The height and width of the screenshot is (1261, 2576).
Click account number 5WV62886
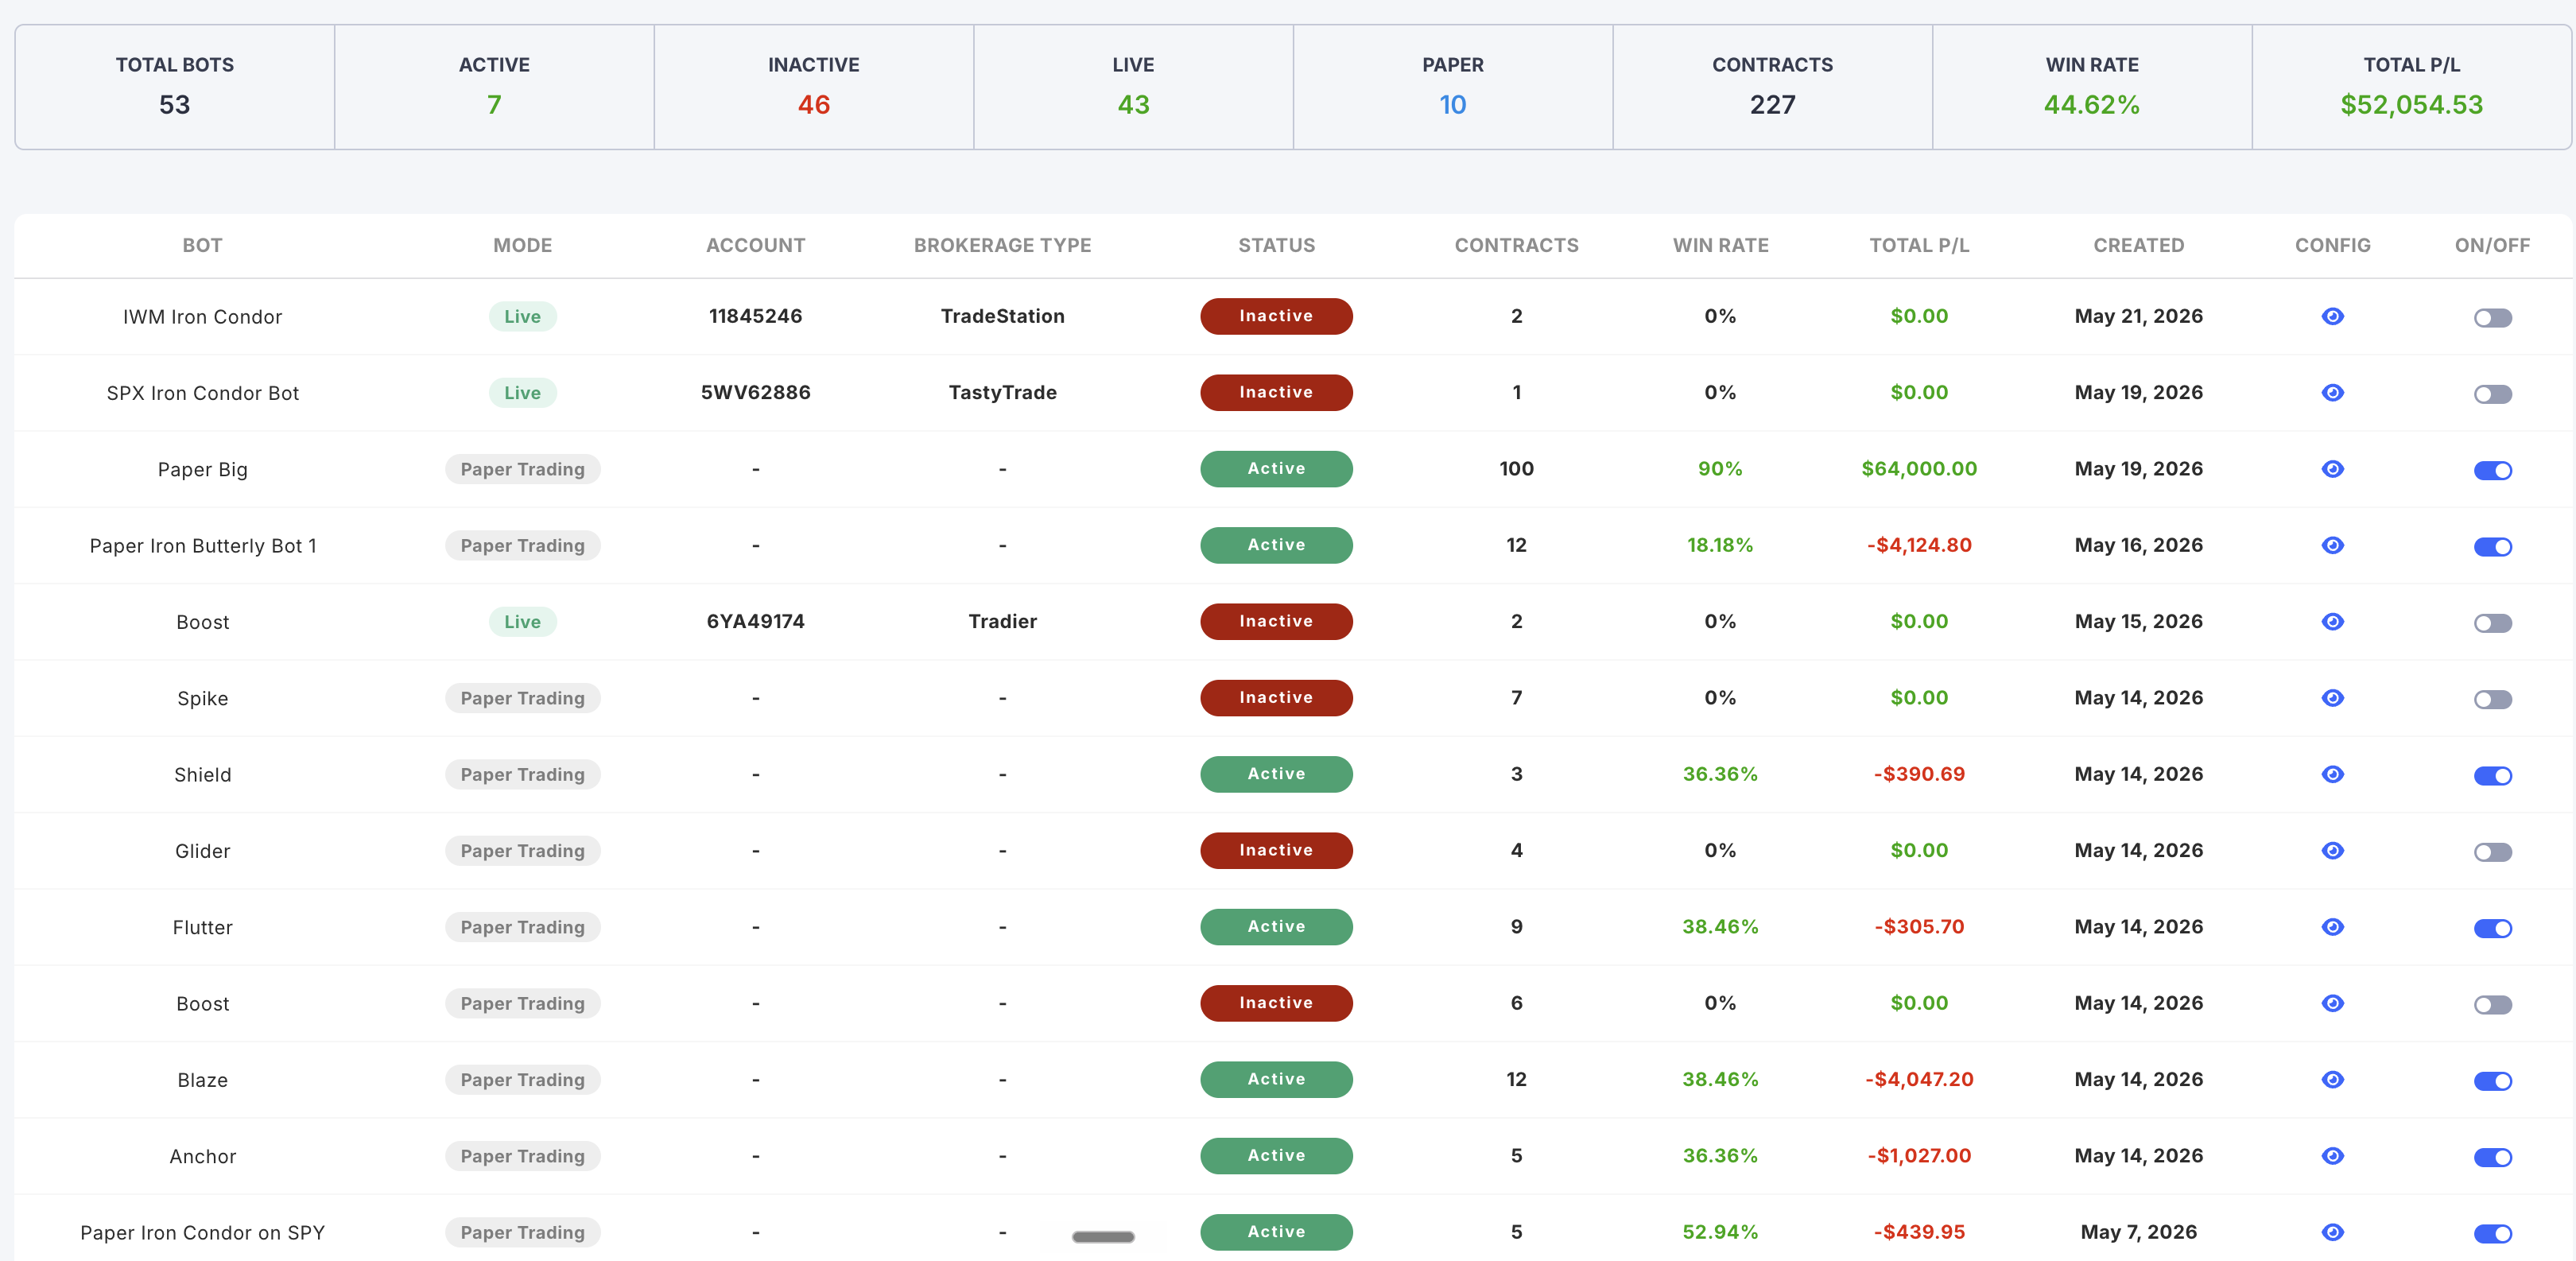point(755,392)
